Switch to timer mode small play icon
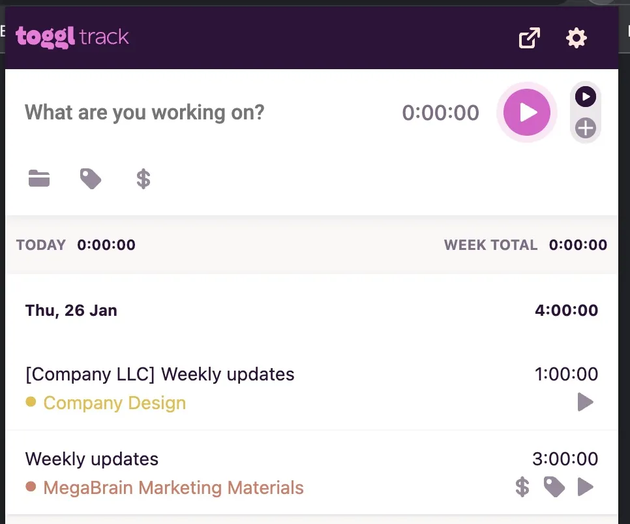The height and width of the screenshot is (524, 630). [x=586, y=97]
